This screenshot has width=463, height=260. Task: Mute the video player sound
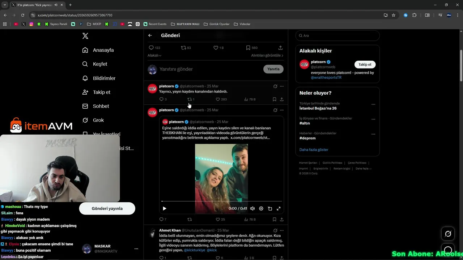(252, 208)
